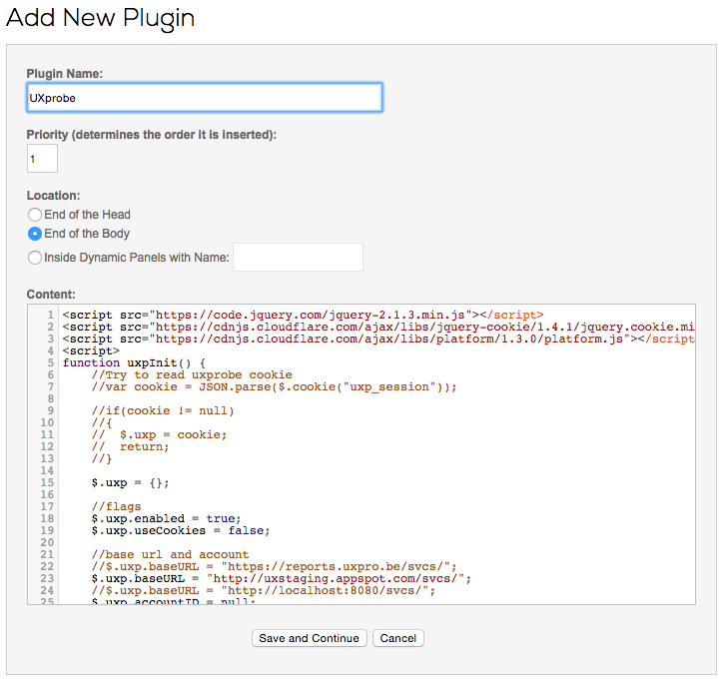Click the '$.uxp = {};' code line
724x682 pixels.
click(x=130, y=483)
